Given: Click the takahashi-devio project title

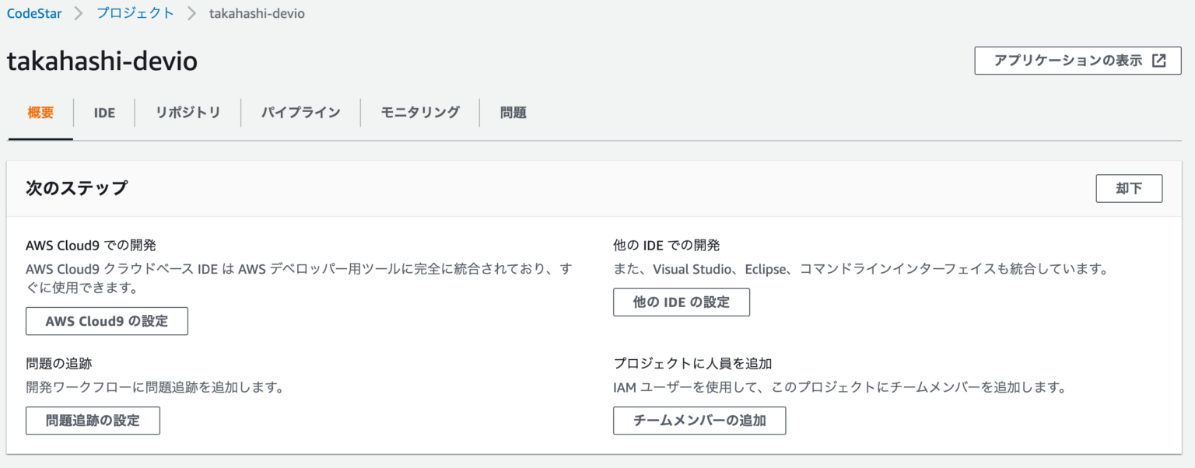Looking at the screenshot, I should pyautogui.click(x=102, y=60).
